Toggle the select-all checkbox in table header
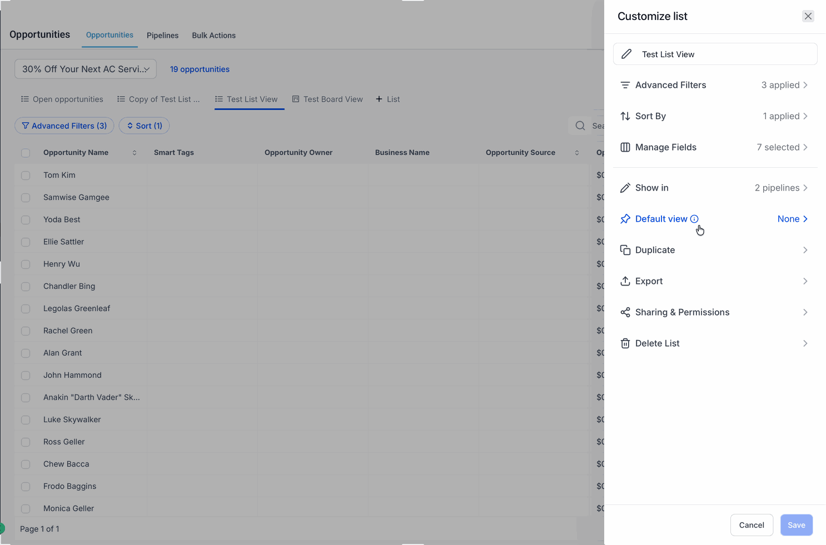 click(26, 153)
